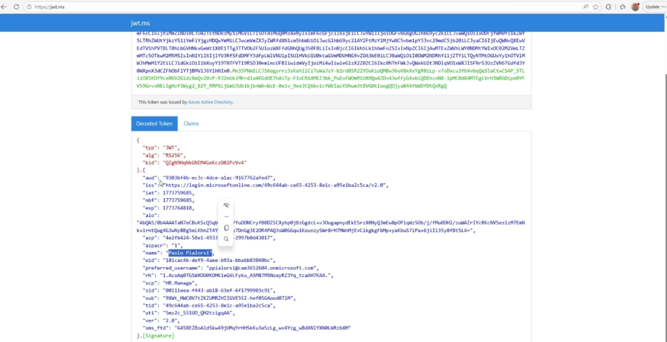This screenshot has width=667, height=342.
Task: Click the Read aloud icon in address bar
Action: (586, 7)
